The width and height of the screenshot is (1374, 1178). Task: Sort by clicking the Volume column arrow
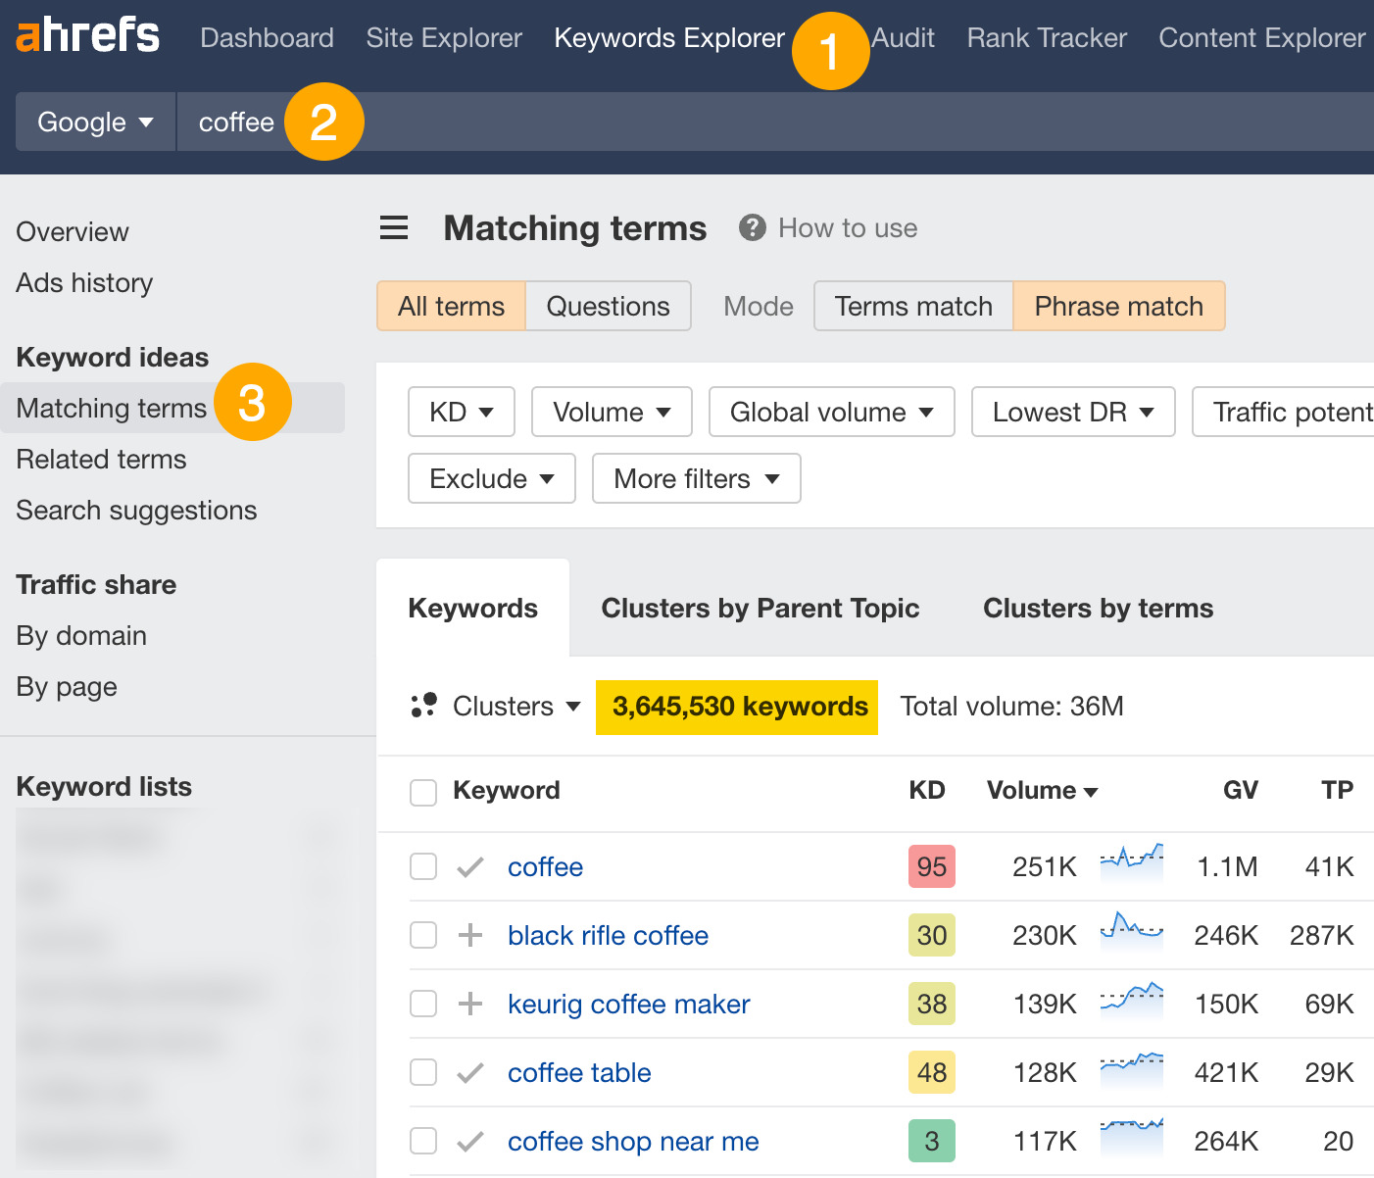click(x=1092, y=791)
